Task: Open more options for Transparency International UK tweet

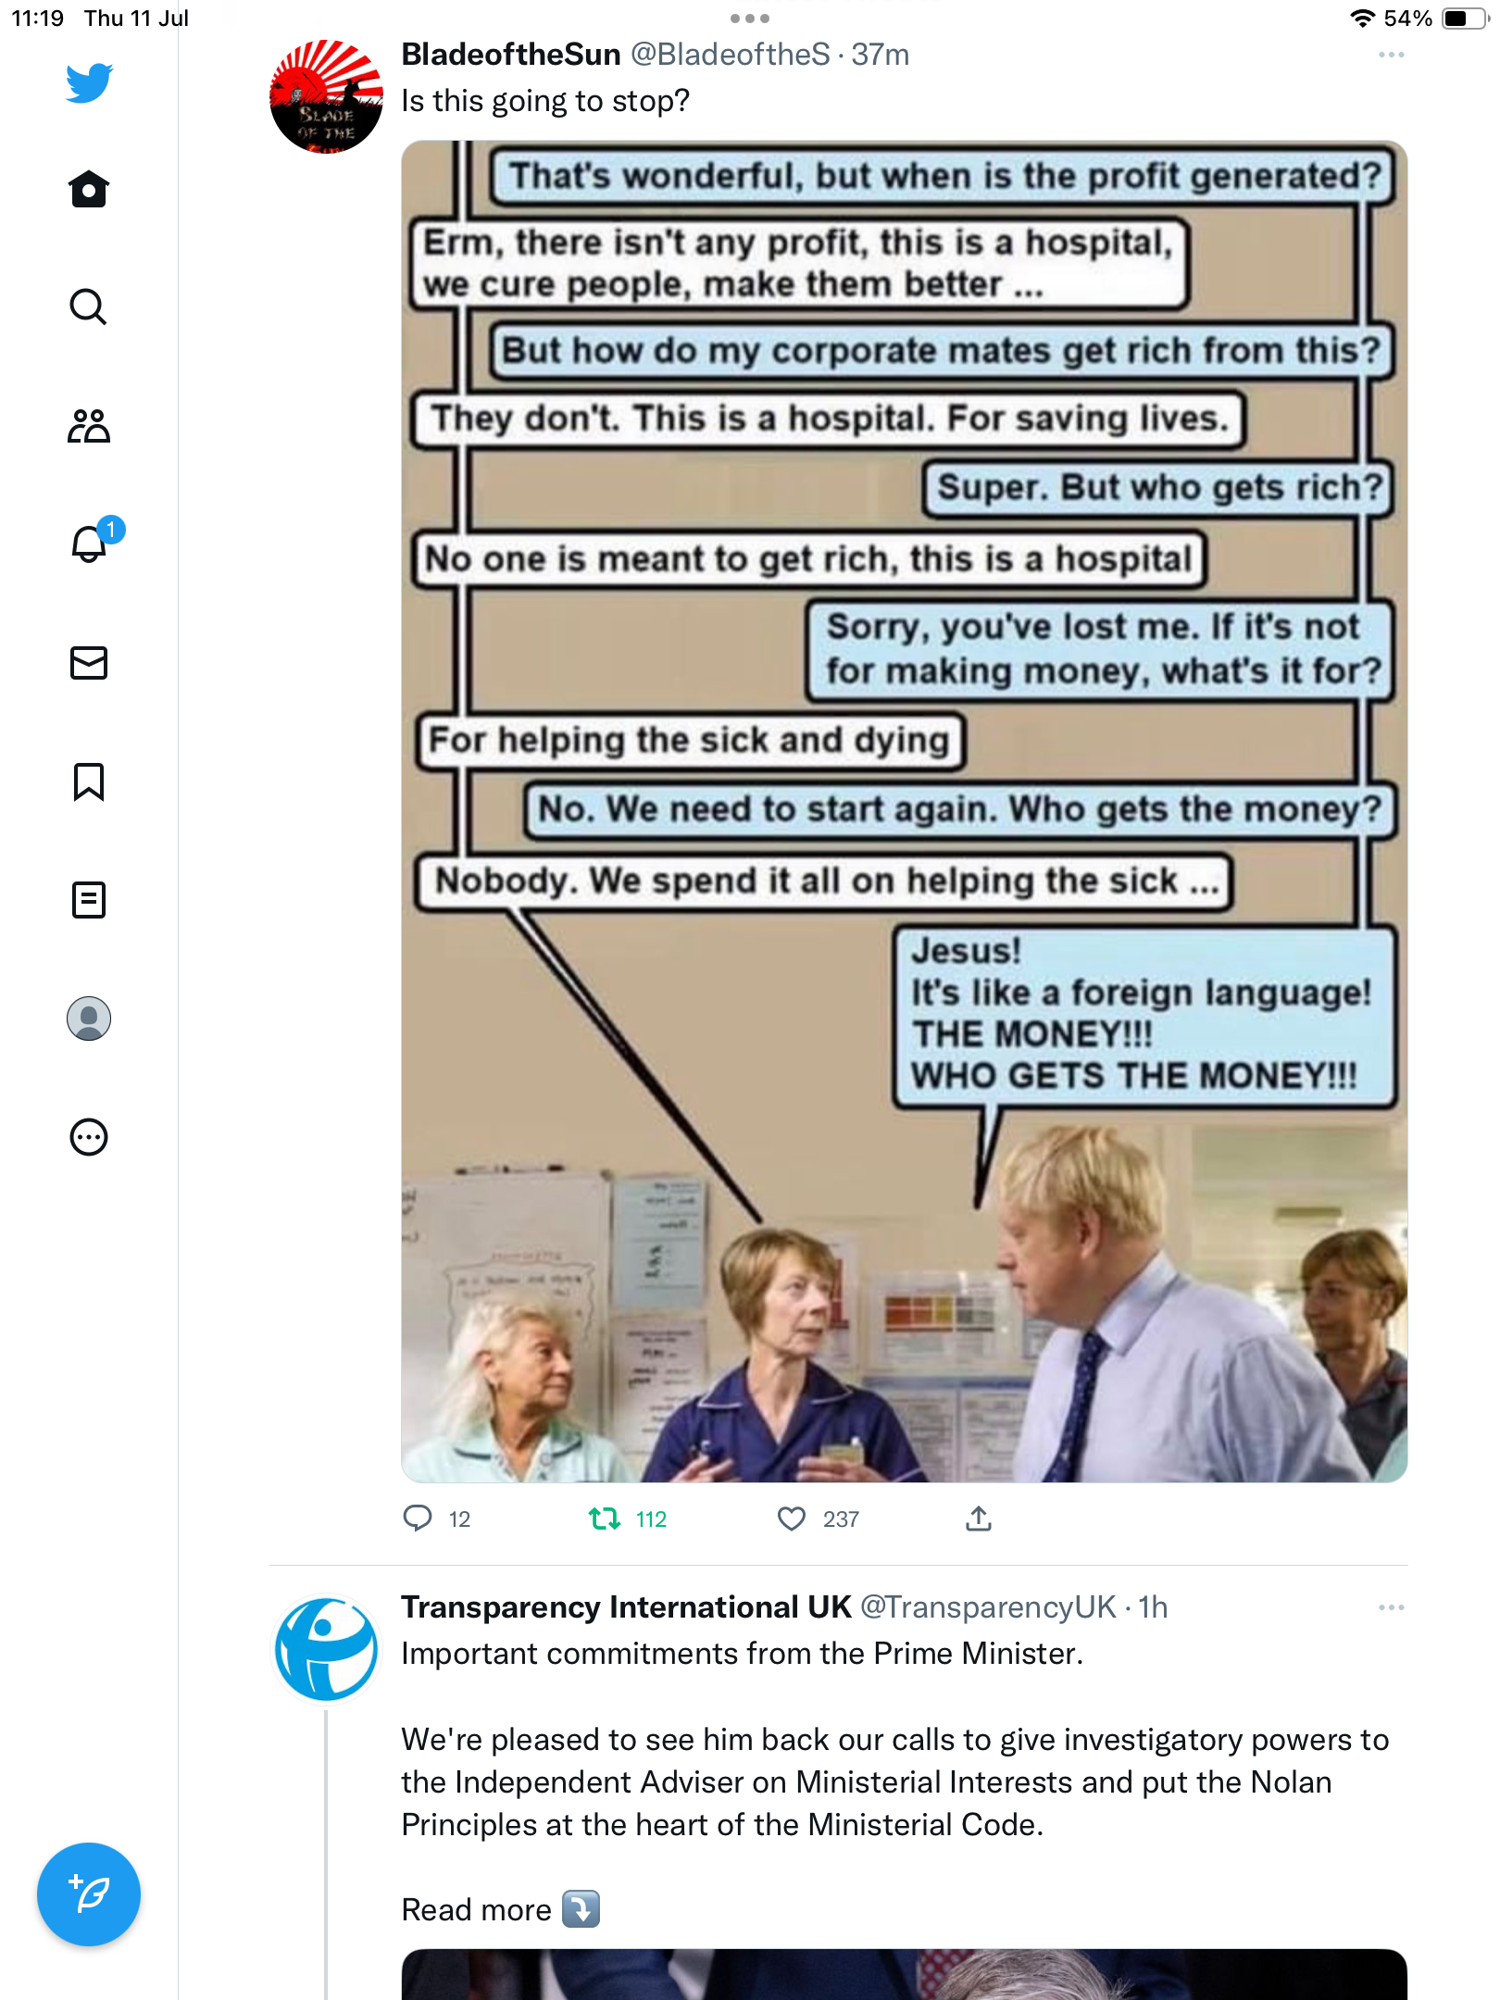Action: tap(1391, 1607)
